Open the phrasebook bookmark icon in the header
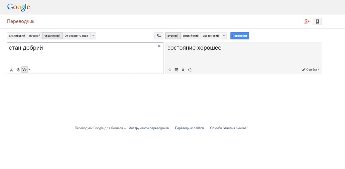This screenshot has height=169, width=345. click(x=317, y=22)
